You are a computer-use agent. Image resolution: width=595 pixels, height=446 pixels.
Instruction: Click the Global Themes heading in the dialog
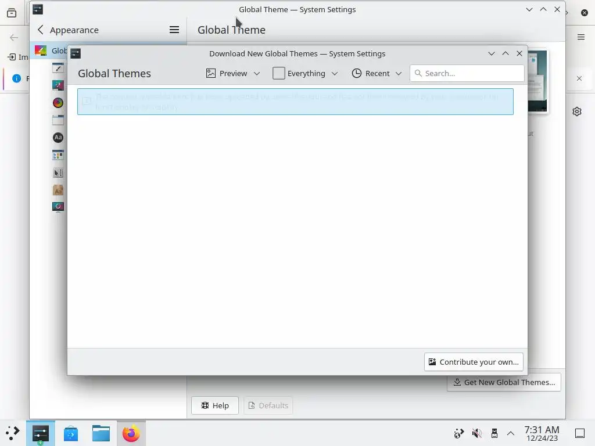pyautogui.click(x=114, y=73)
